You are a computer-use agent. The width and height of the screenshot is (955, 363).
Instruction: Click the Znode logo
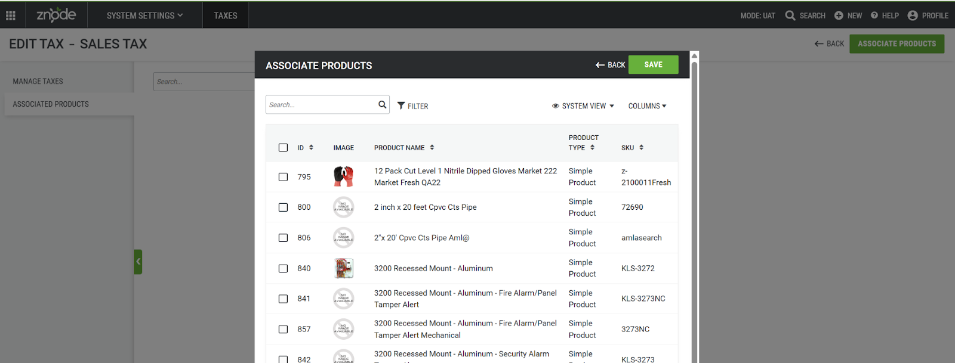point(56,15)
